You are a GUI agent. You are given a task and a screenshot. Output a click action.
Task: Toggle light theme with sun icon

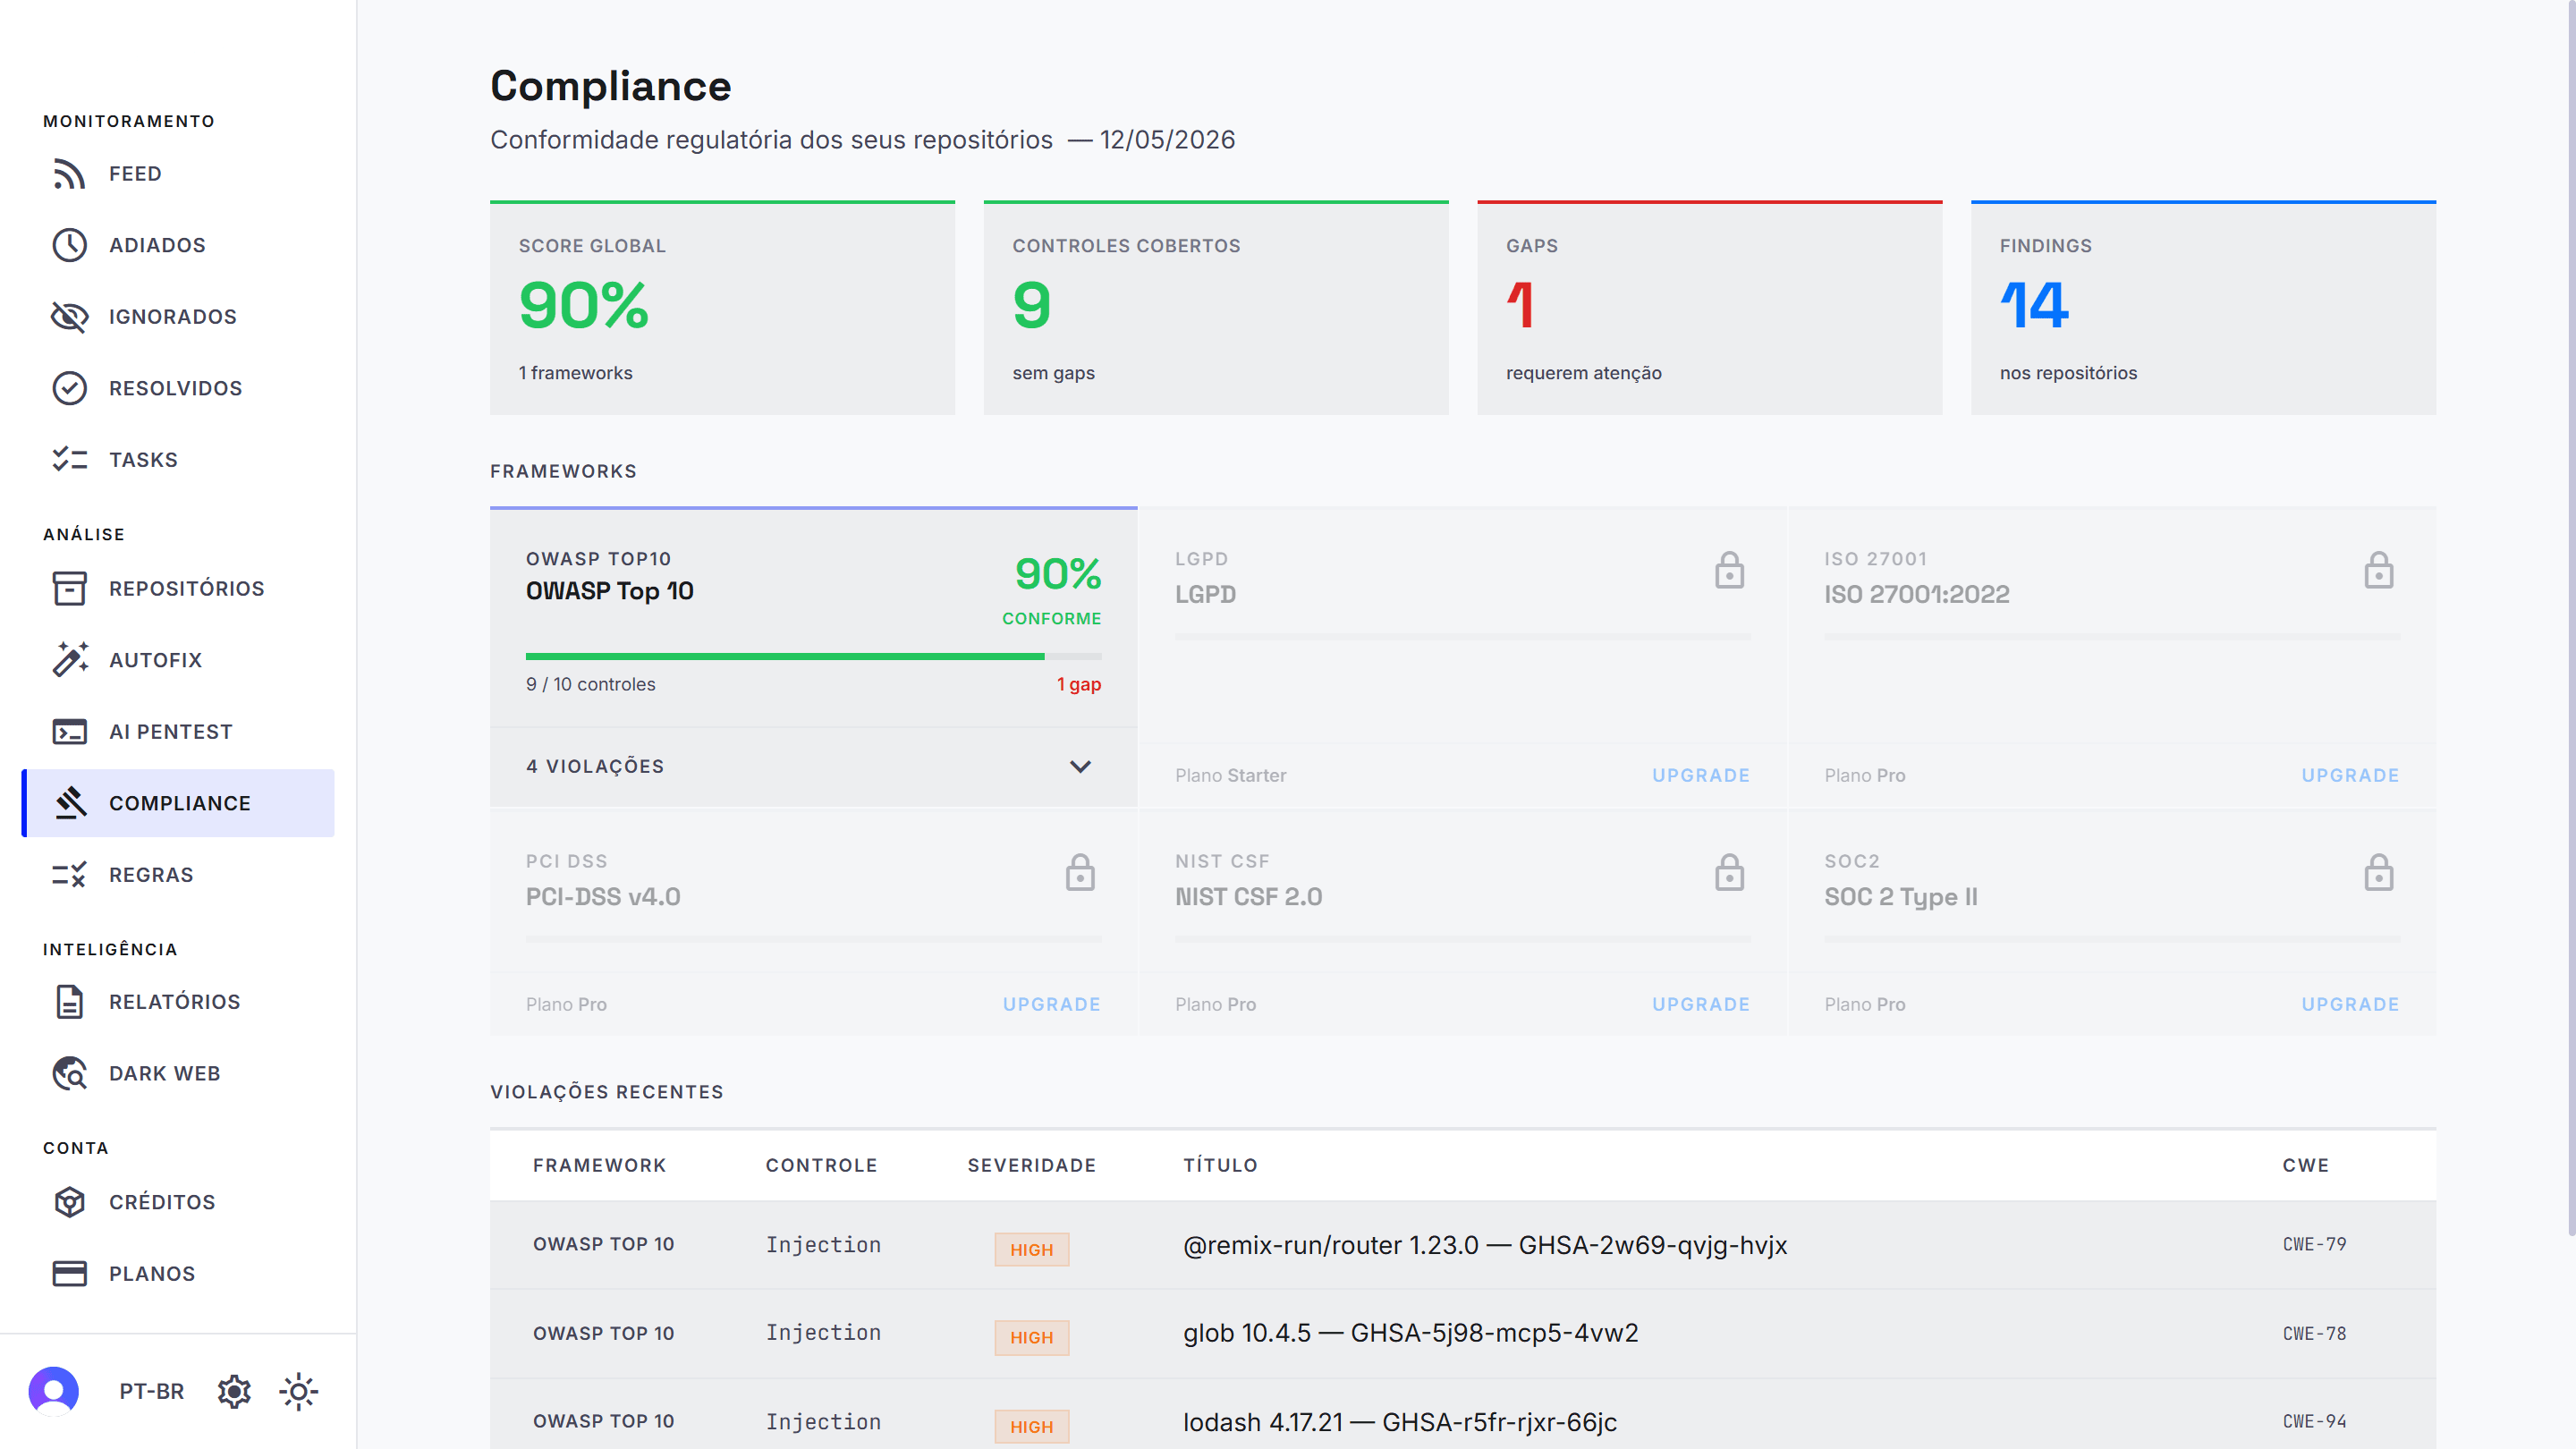coord(298,1391)
